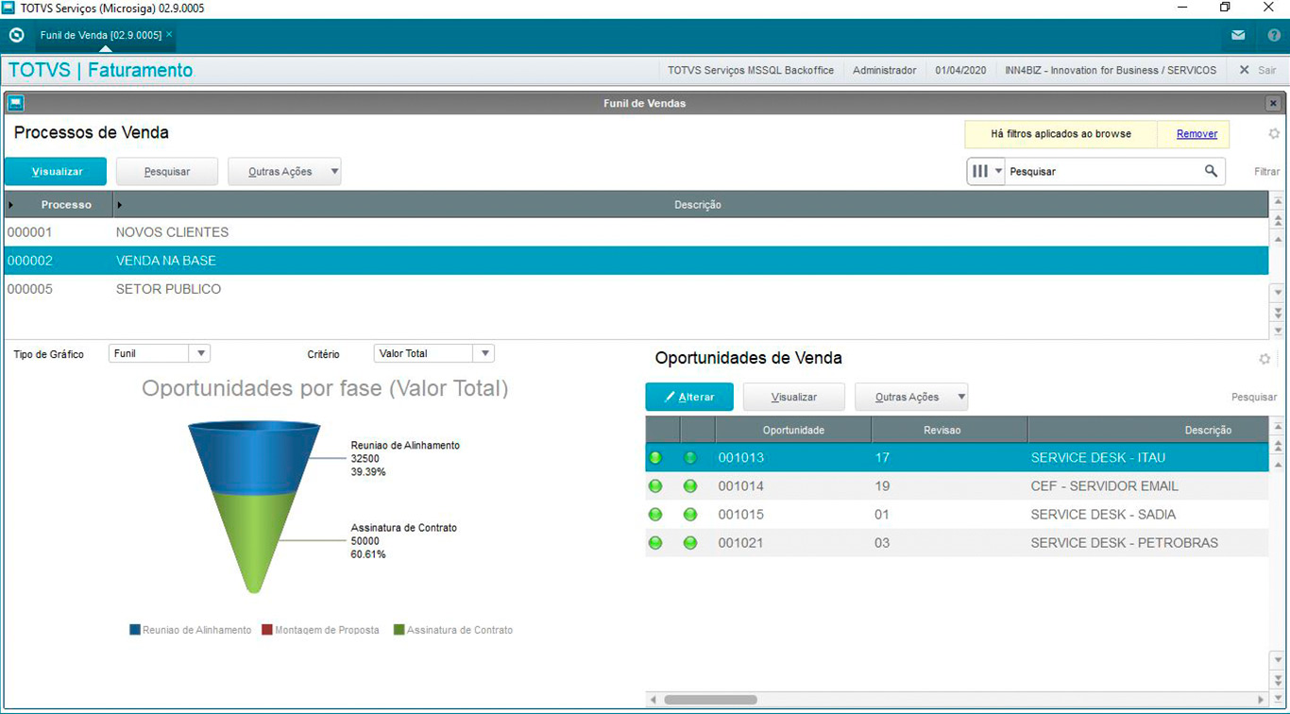Viewport: 1290px width, 714px height.
Task: Click Administrador user label
Action: pos(884,70)
